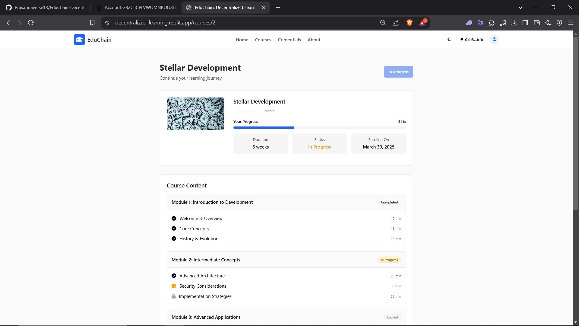Click the Downloads icon in the toolbar
Viewport: 579px width, 326px height.
click(514, 23)
